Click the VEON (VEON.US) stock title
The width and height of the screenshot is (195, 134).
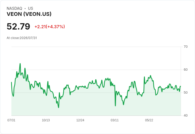(29, 14)
